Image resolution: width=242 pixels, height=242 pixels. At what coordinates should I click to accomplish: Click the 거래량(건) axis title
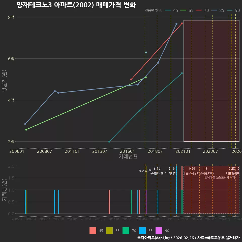click(x=4, y=190)
